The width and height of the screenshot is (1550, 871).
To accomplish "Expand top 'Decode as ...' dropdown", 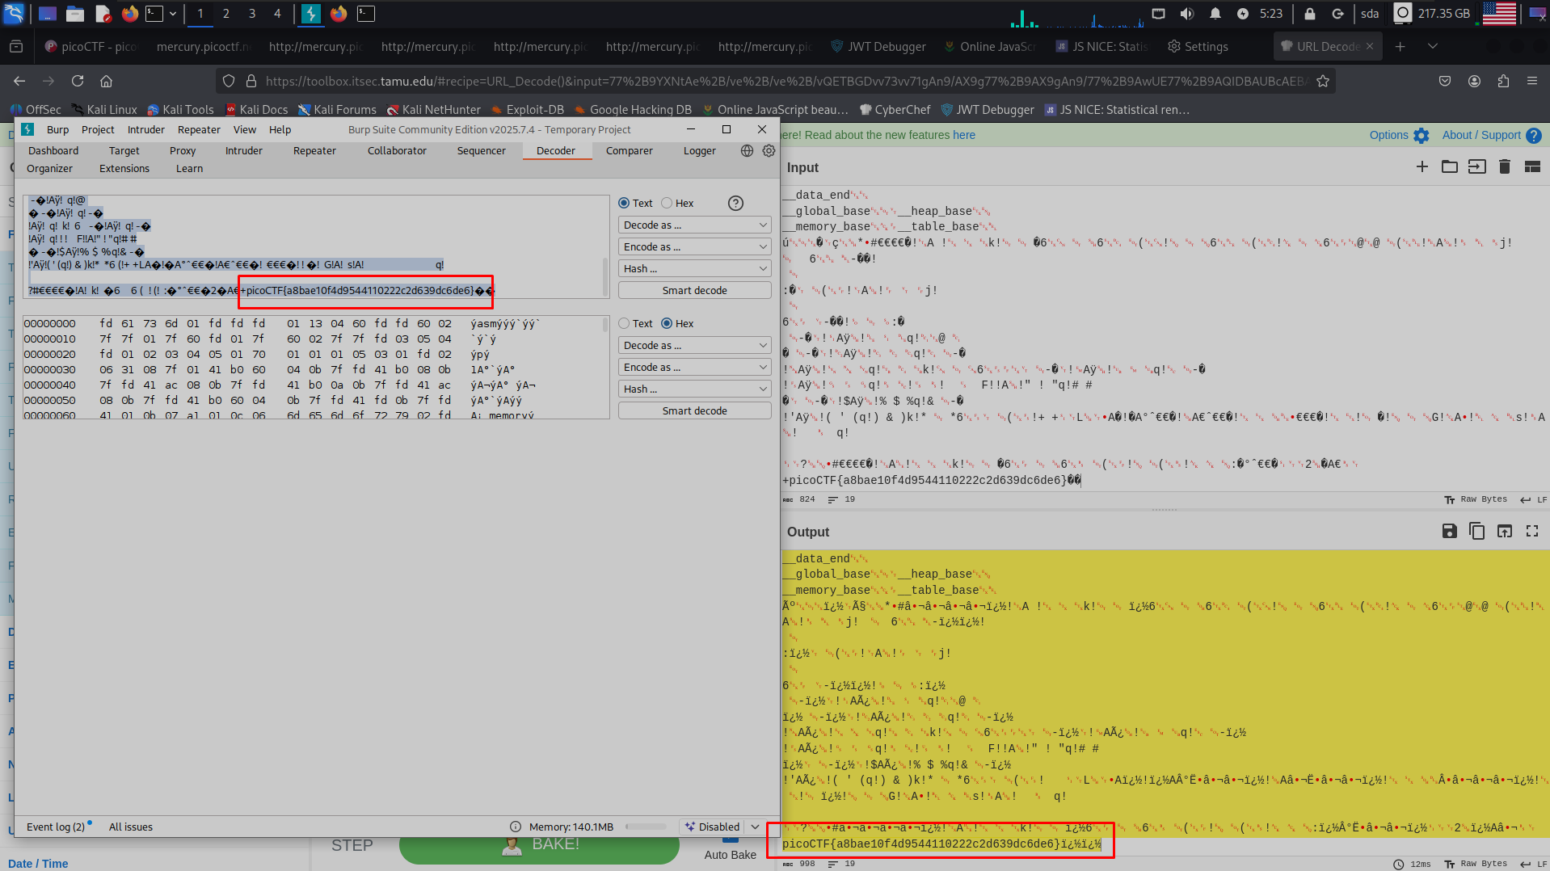I will (694, 225).
